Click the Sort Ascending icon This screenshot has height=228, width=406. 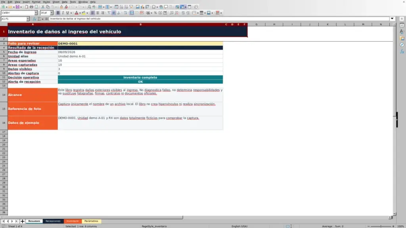pyautogui.click(x=121, y=7)
